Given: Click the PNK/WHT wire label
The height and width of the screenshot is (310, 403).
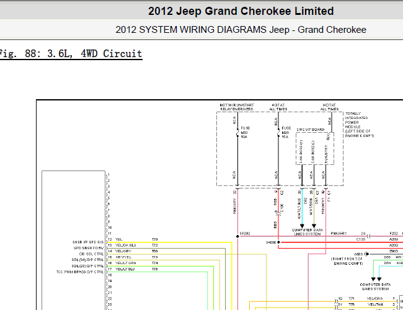Looking at the screenshot, I should click(x=323, y=206).
